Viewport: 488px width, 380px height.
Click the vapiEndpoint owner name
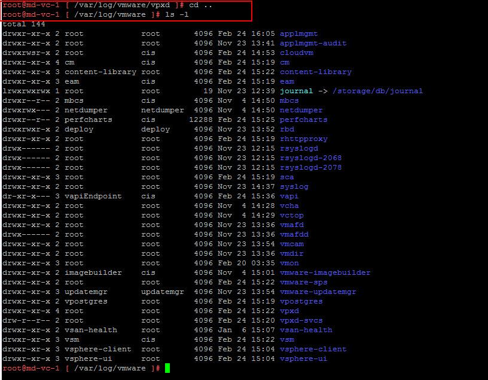tap(93, 197)
